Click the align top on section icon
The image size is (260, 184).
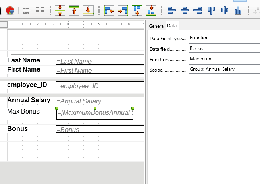[x=137, y=10]
